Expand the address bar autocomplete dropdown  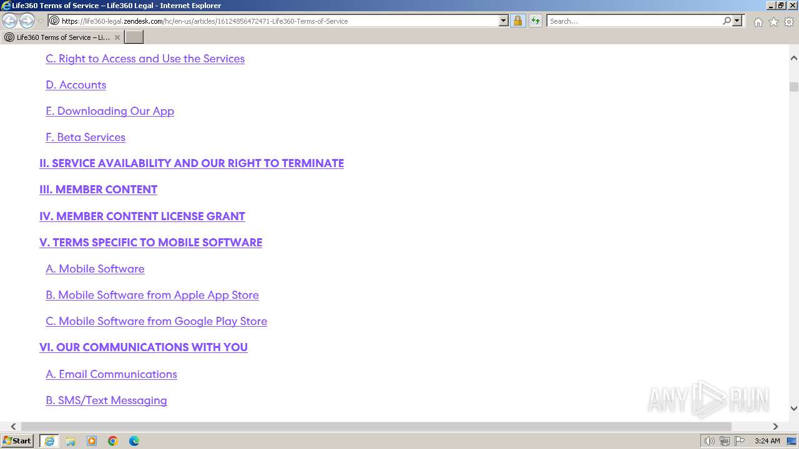[x=504, y=21]
